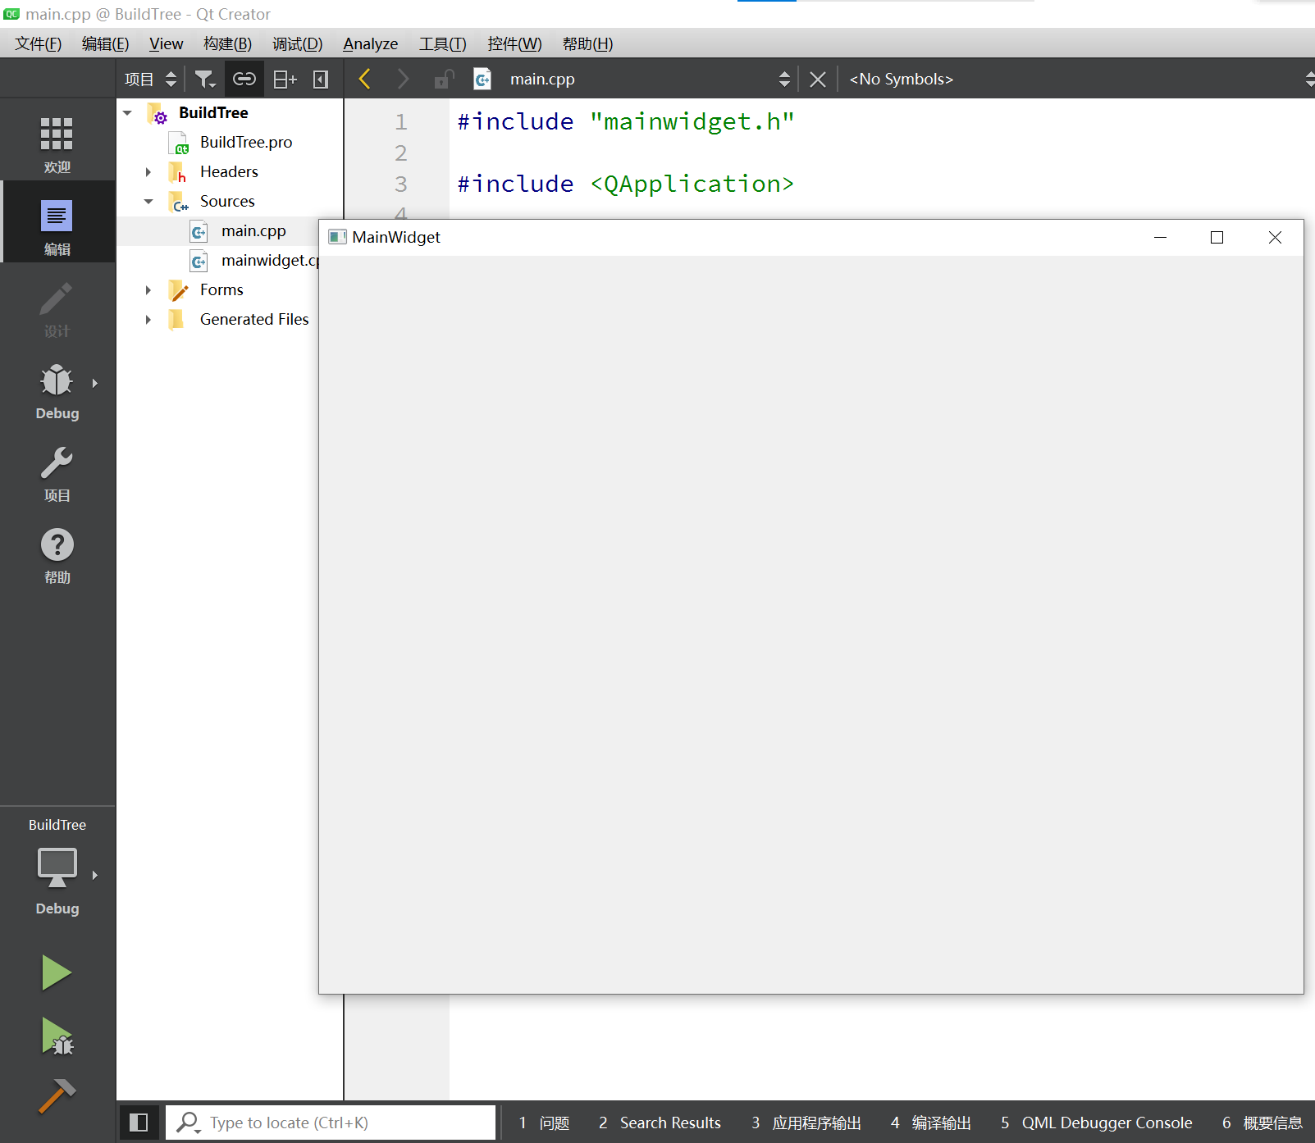Open the 编译输出 pane
This screenshot has height=1143, width=1315.
931,1123
